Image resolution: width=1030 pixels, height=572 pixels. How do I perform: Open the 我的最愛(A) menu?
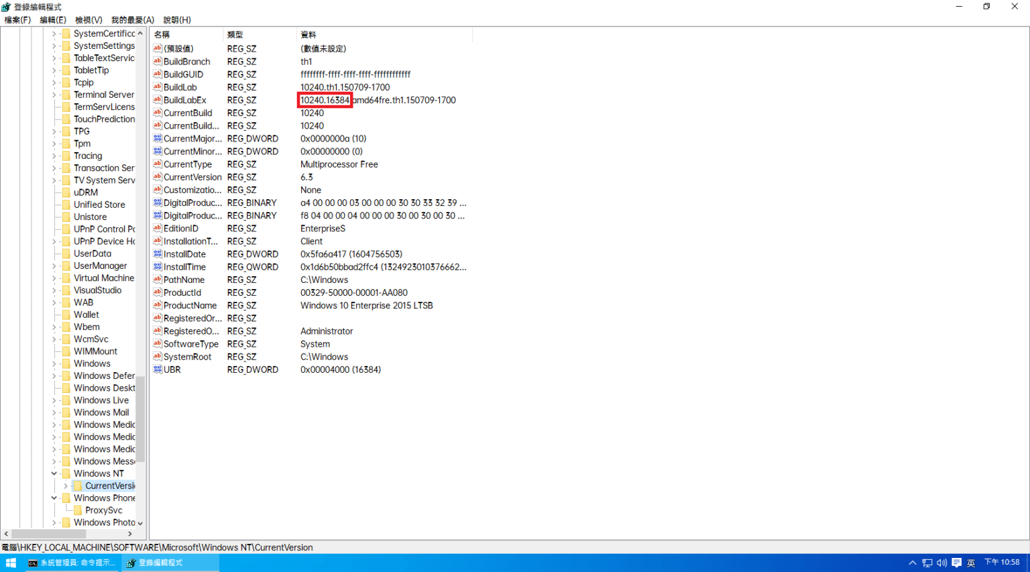tap(132, 20)
